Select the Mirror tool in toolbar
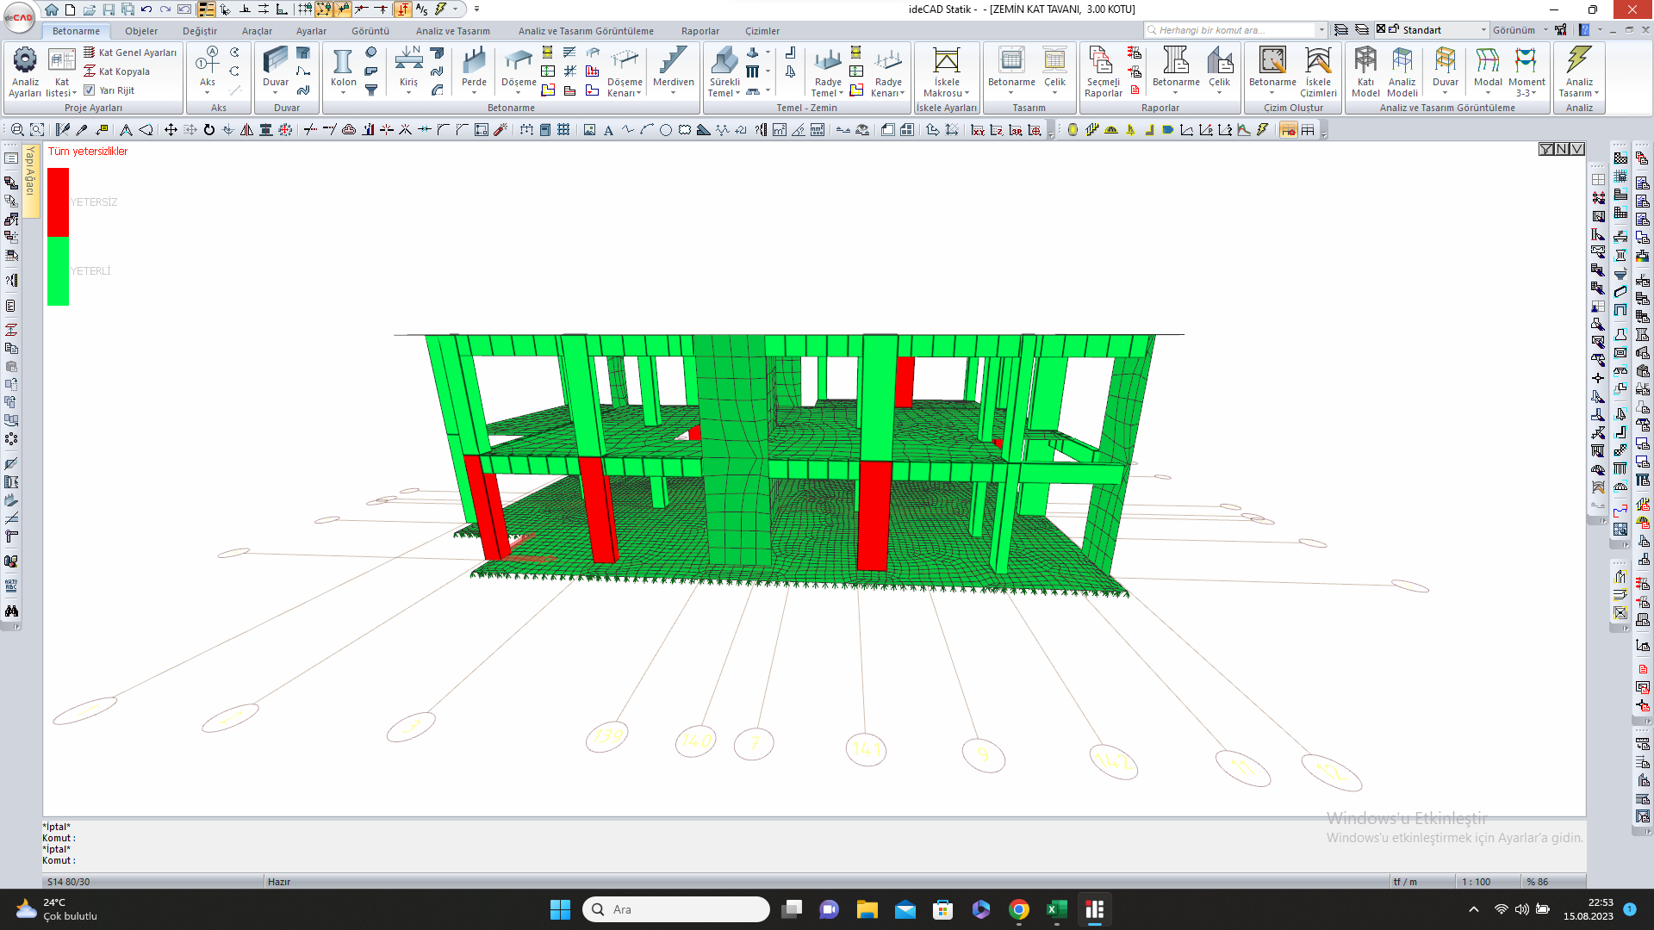 tap(246, 130)
